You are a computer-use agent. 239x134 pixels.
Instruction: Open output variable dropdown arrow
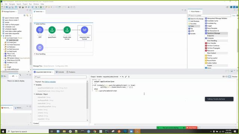click(x=120, y=77)
